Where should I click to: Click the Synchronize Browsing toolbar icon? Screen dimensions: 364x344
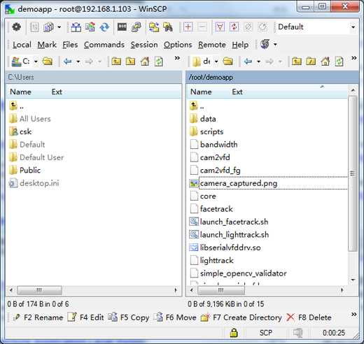pos(154,27)
